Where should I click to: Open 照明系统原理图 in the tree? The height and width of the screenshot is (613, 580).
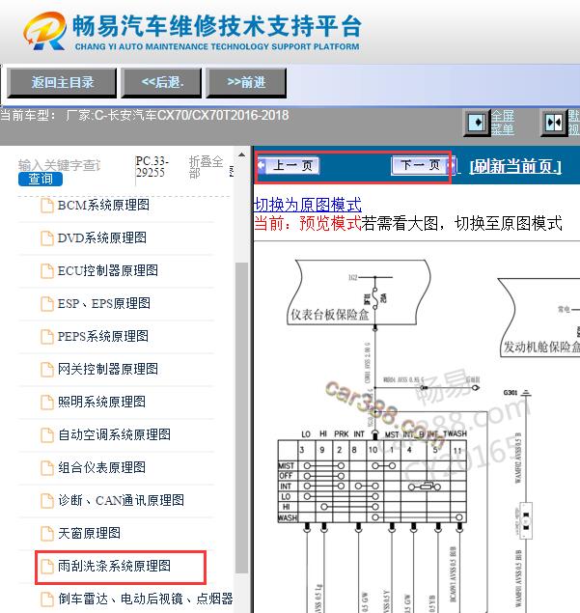101,402
